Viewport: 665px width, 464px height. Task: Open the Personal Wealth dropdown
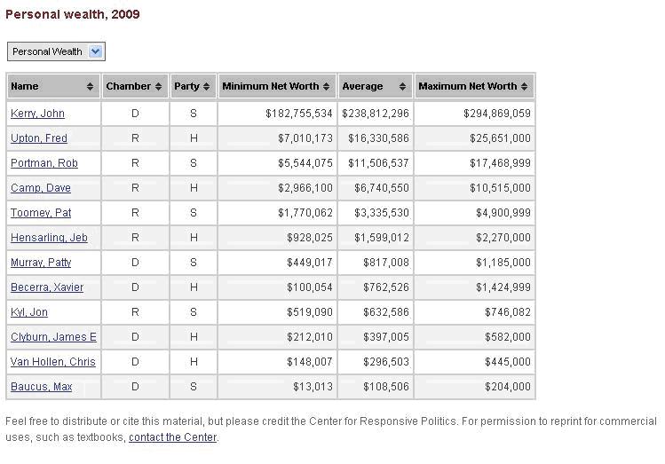[56, 51]
